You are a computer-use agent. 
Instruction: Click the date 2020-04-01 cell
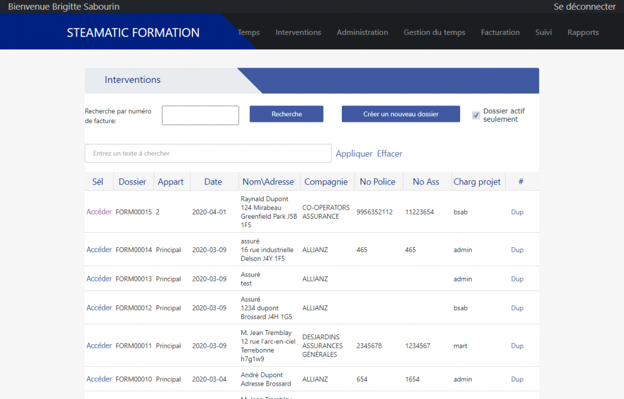tap(210, 212)
